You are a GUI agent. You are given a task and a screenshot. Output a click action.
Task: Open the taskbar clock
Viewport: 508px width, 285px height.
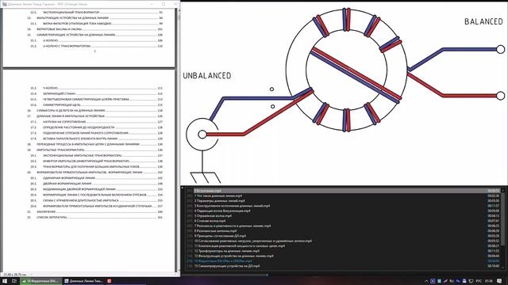[x=489, y=281]
